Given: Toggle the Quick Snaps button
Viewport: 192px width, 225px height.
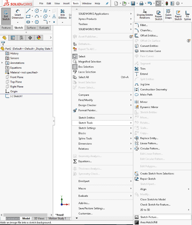Looking at the screenshot, I should [168, 14].
